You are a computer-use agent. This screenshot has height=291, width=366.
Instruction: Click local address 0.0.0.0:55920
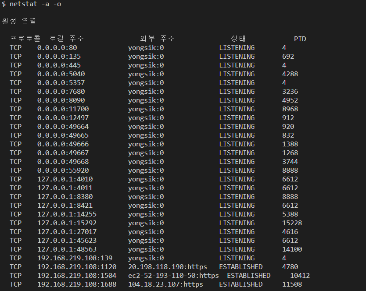click(63, 170)
